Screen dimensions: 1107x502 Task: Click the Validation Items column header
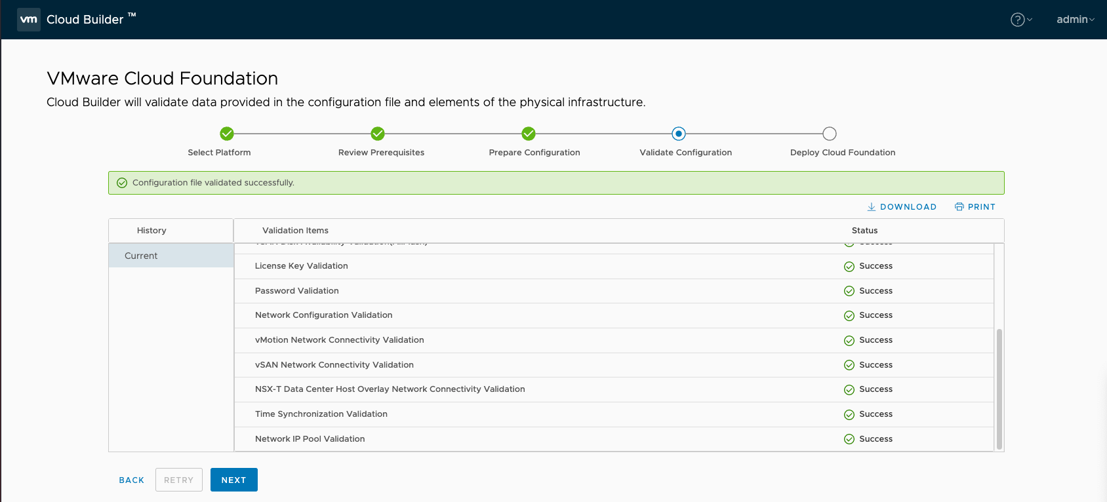click(295, 231)
